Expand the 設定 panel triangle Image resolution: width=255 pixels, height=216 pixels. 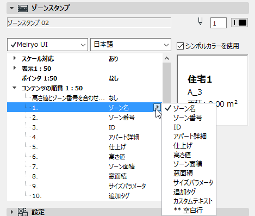[12, 212]
